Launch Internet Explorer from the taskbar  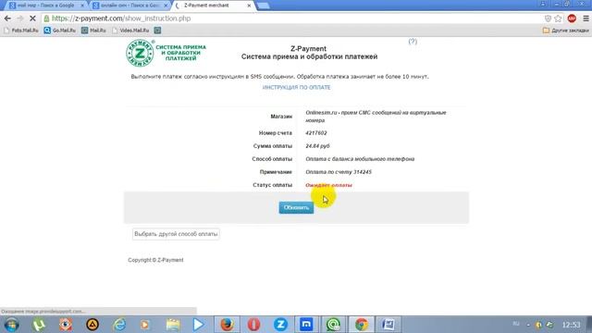click(x=119, y=325)
